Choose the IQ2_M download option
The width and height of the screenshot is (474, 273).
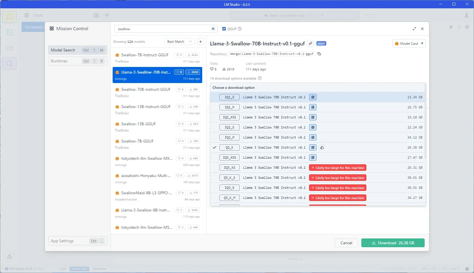pos(317,137)
